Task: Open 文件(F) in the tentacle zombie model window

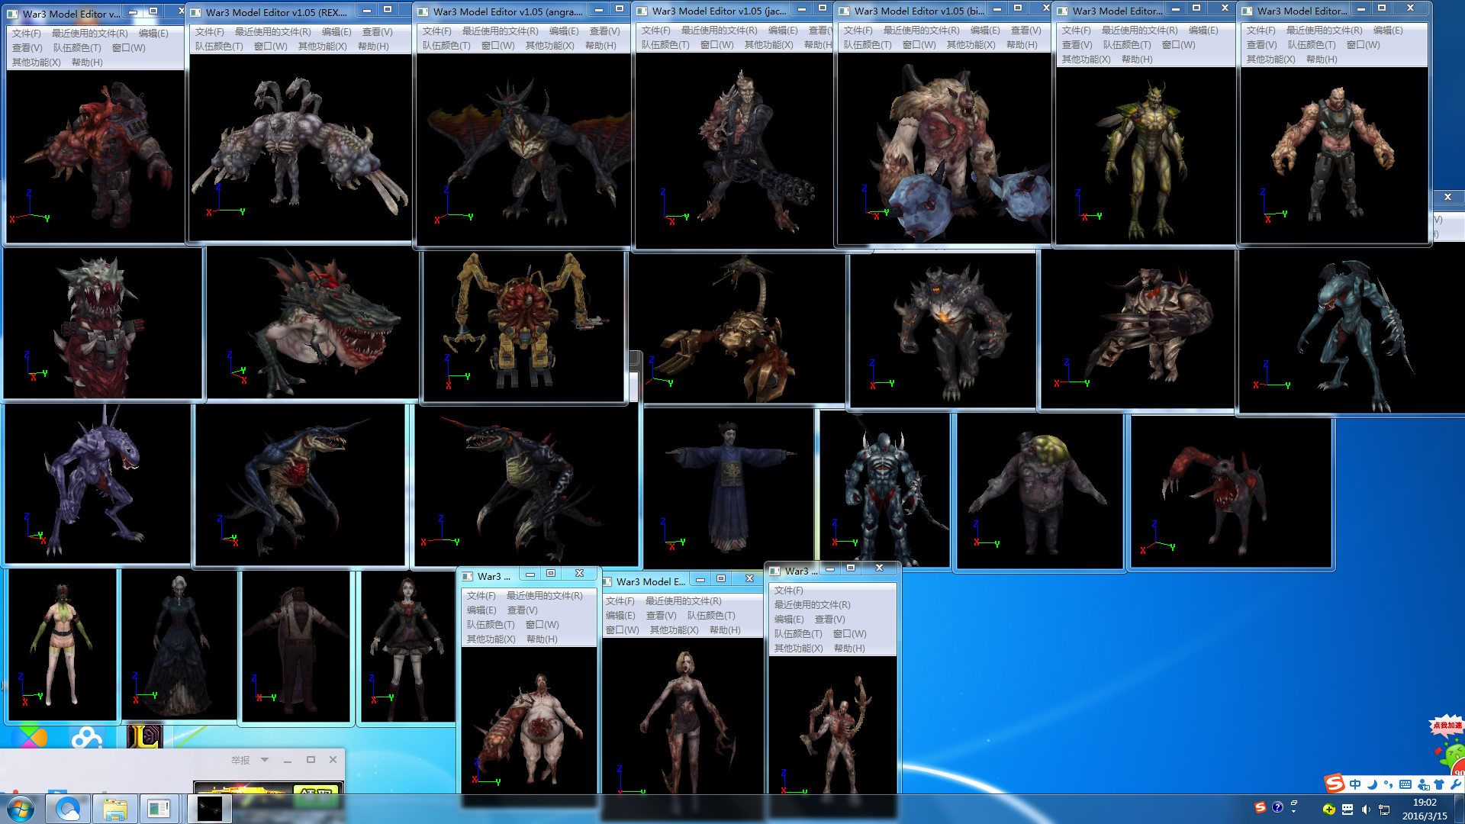Action: coord(788,591)
